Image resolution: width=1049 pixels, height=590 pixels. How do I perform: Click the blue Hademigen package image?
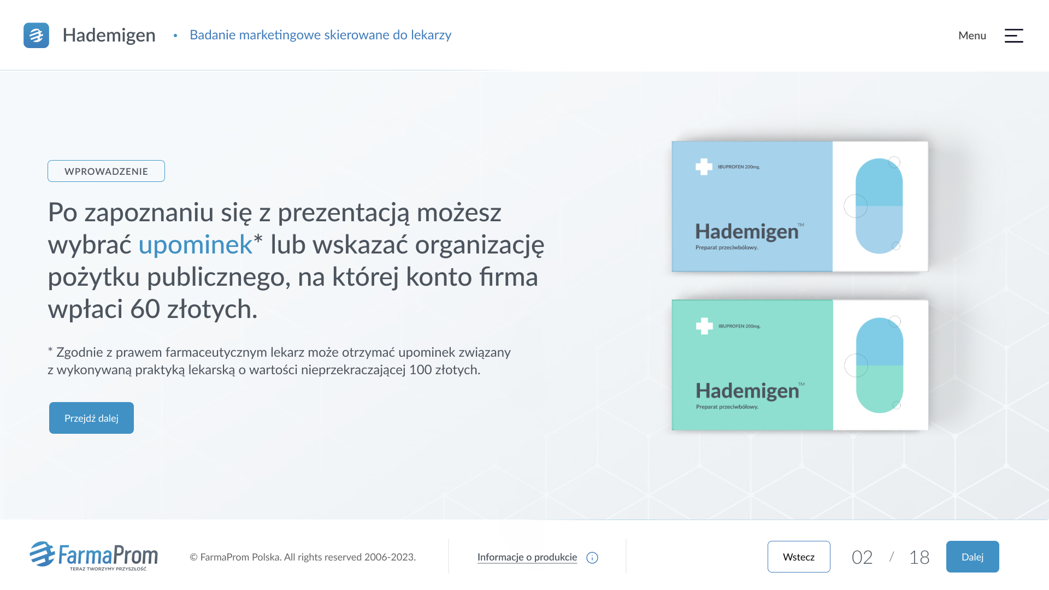800,206
